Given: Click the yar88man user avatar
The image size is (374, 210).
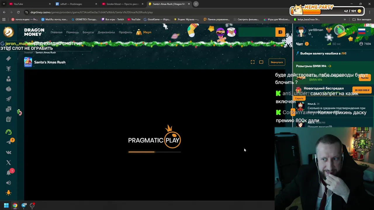Looking at the screenshot, I should click(301, 32).
